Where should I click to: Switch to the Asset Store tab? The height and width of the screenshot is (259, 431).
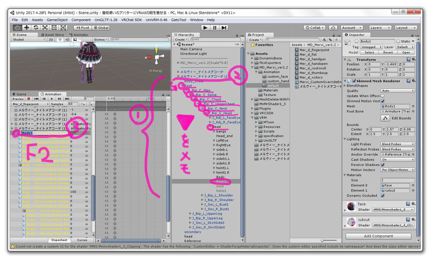(x=52, y=35)
